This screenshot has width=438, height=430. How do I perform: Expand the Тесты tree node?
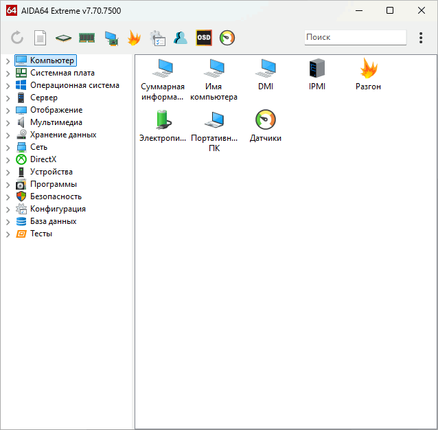click(8, 234)
